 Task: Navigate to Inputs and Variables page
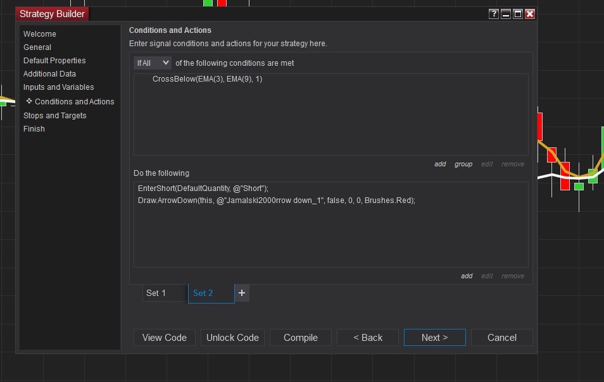(58, 87)
